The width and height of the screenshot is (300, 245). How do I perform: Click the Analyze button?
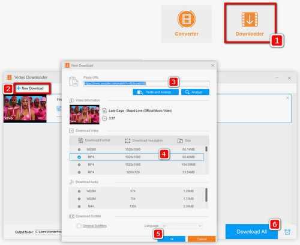click(x=195, y=92)
